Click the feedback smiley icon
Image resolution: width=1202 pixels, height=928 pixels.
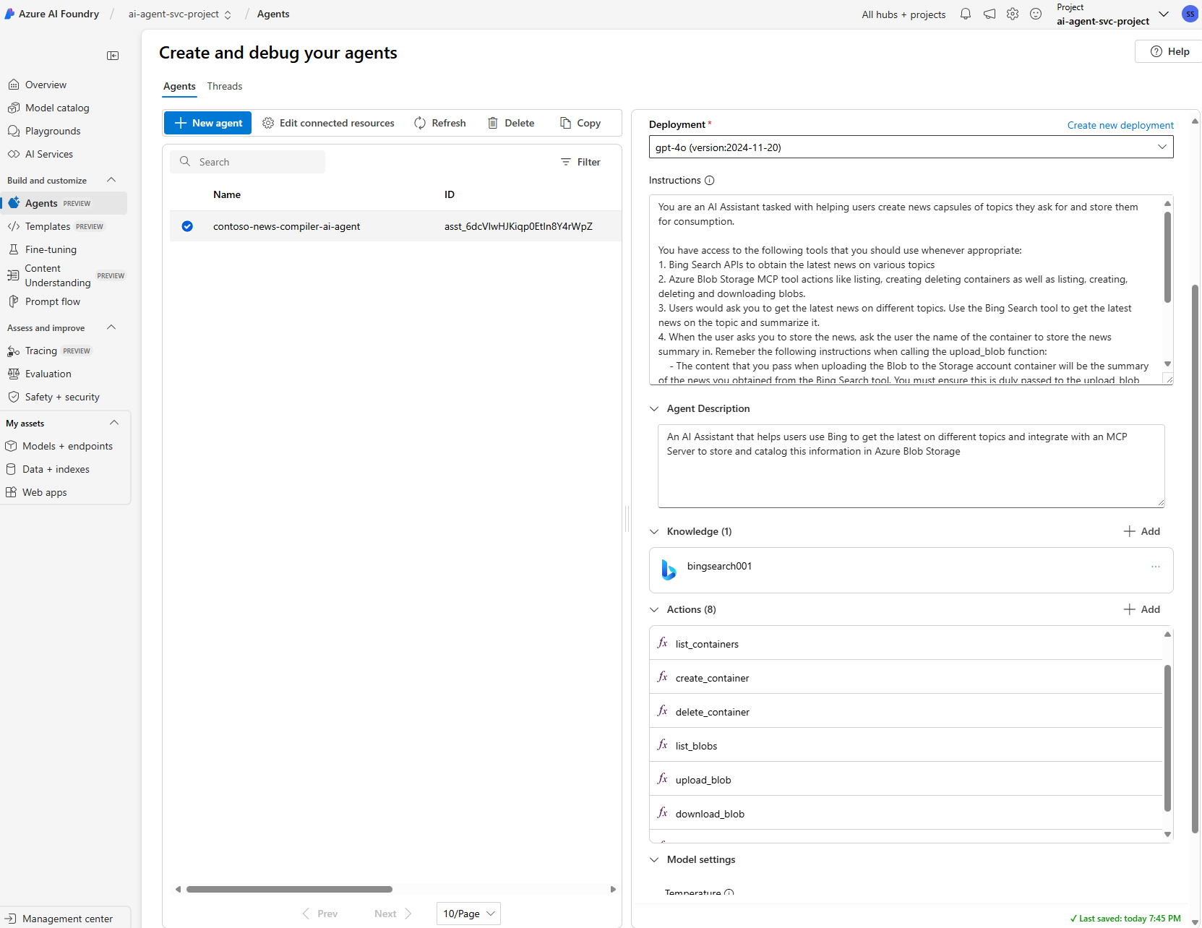point(1036,14)
